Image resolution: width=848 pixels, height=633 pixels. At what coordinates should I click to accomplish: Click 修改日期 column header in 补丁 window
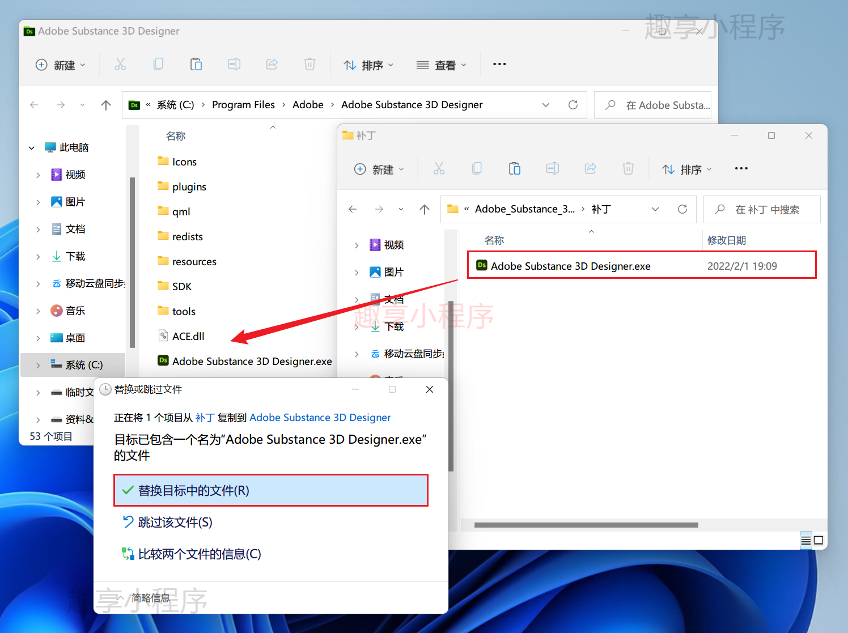(726, 240)
